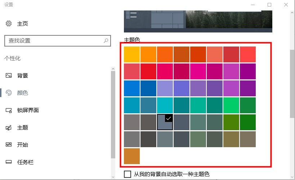This screenshot has width=295, height=180.
Task: Select the cyan turquoise swatch in fourth row
Action: click(x=165, y=105)
